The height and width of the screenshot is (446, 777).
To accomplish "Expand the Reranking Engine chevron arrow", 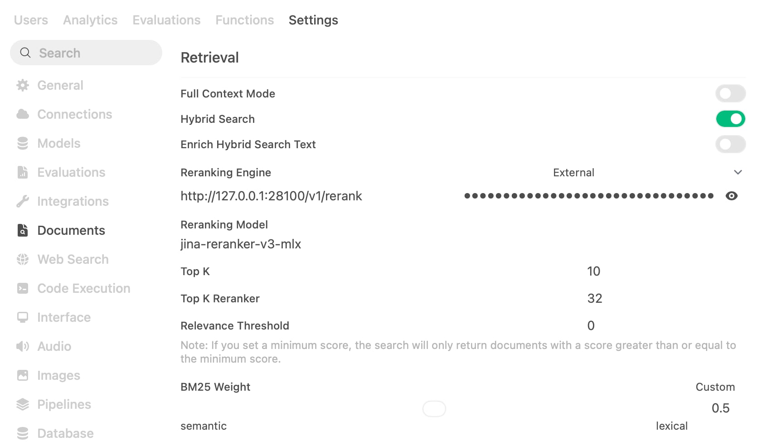I will [738, 172].
